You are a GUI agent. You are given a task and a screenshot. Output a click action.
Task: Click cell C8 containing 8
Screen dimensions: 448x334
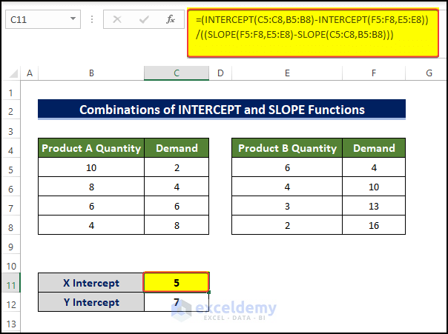coord(177,225)
